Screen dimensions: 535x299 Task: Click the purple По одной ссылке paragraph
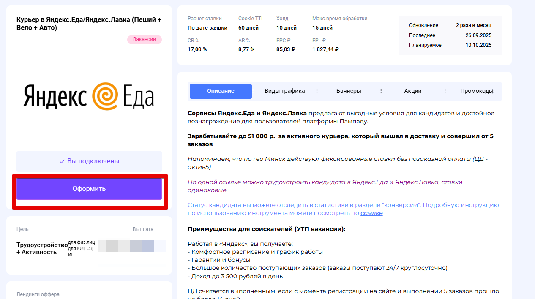(325, 186)
